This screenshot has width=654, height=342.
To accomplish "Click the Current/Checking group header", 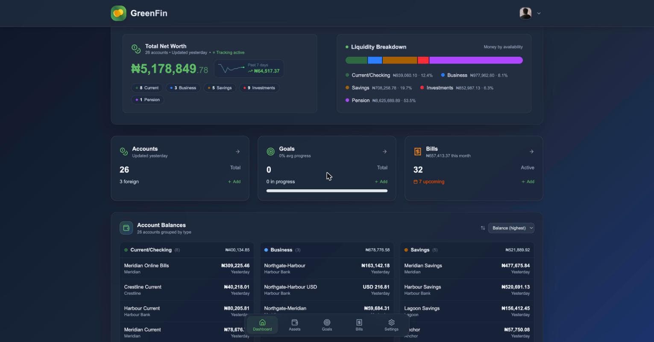I will click(187, 250).
